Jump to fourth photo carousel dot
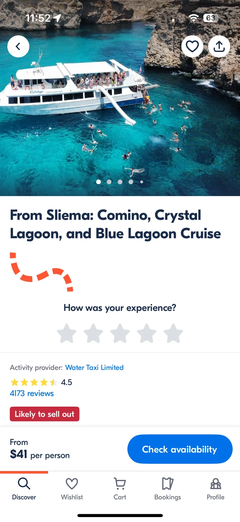This screenshot has width=240, height=522. 131,182
